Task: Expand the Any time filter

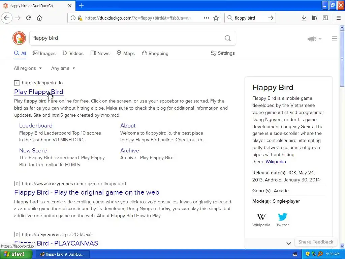Action: point(63,68)
